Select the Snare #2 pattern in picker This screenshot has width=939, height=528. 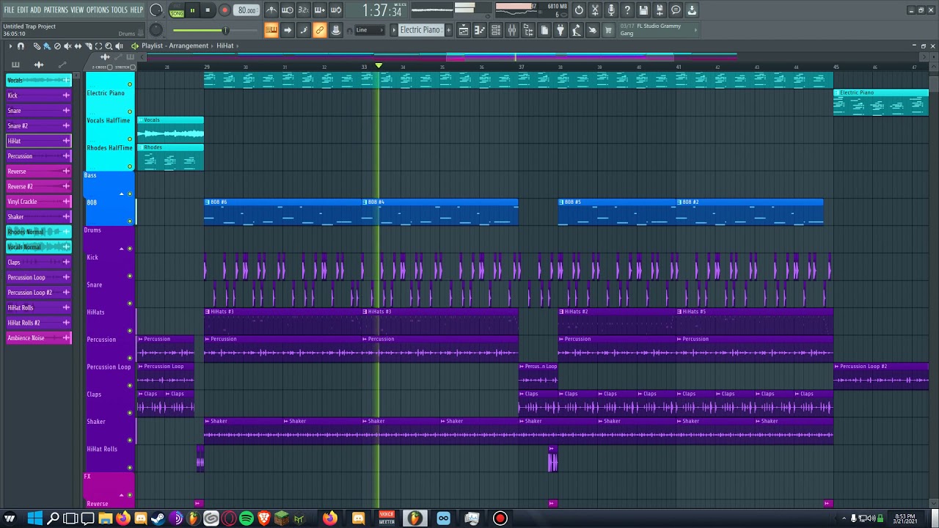click(38, 126)
